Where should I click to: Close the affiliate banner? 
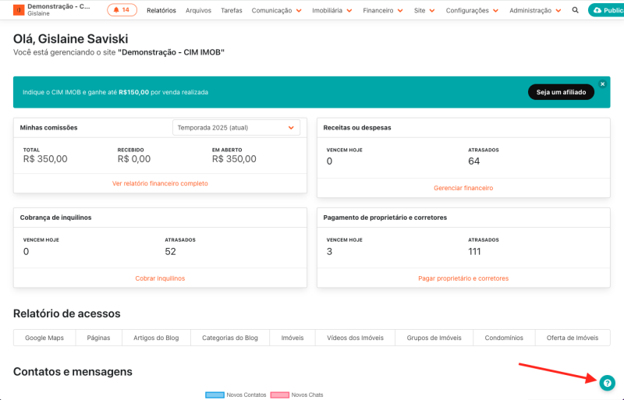[x=602, y=83]
